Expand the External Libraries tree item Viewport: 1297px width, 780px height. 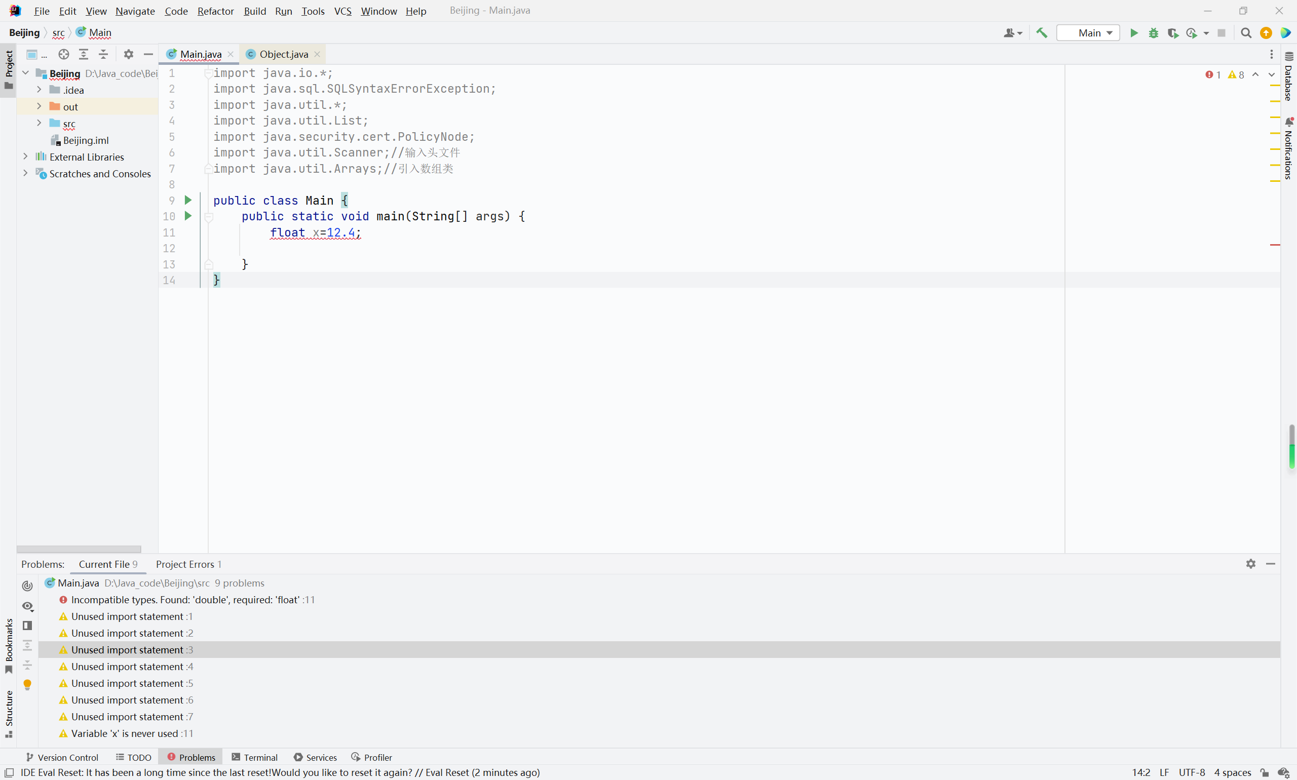pos(25,157)
